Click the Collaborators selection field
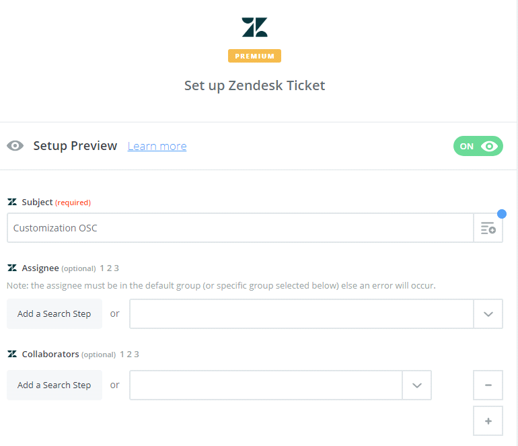 (266, 385)
